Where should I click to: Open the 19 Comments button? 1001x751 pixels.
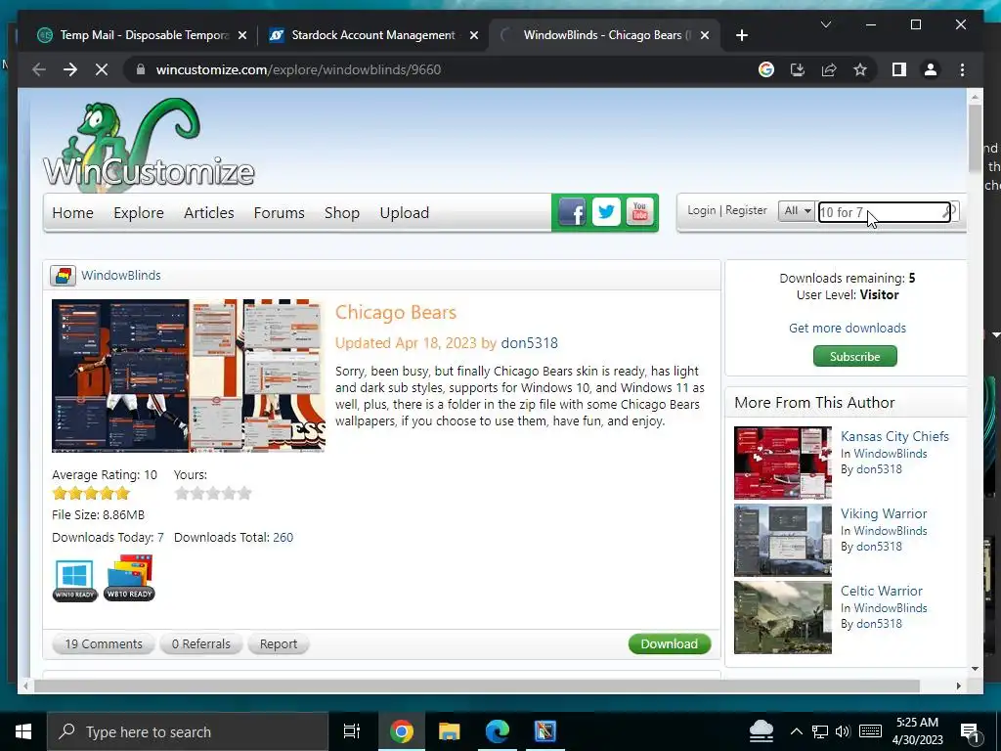[104, 643]
